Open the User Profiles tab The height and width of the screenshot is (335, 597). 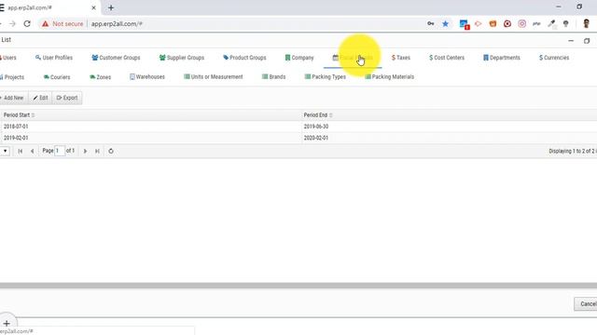click(x=54, y=58)
